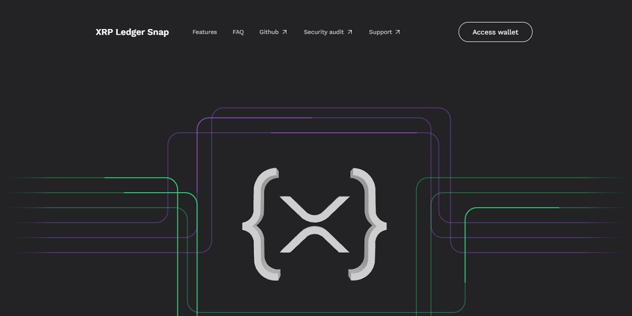Open the Security audit link
This screenshot has width=632, height=316.
tap(328, 32)
